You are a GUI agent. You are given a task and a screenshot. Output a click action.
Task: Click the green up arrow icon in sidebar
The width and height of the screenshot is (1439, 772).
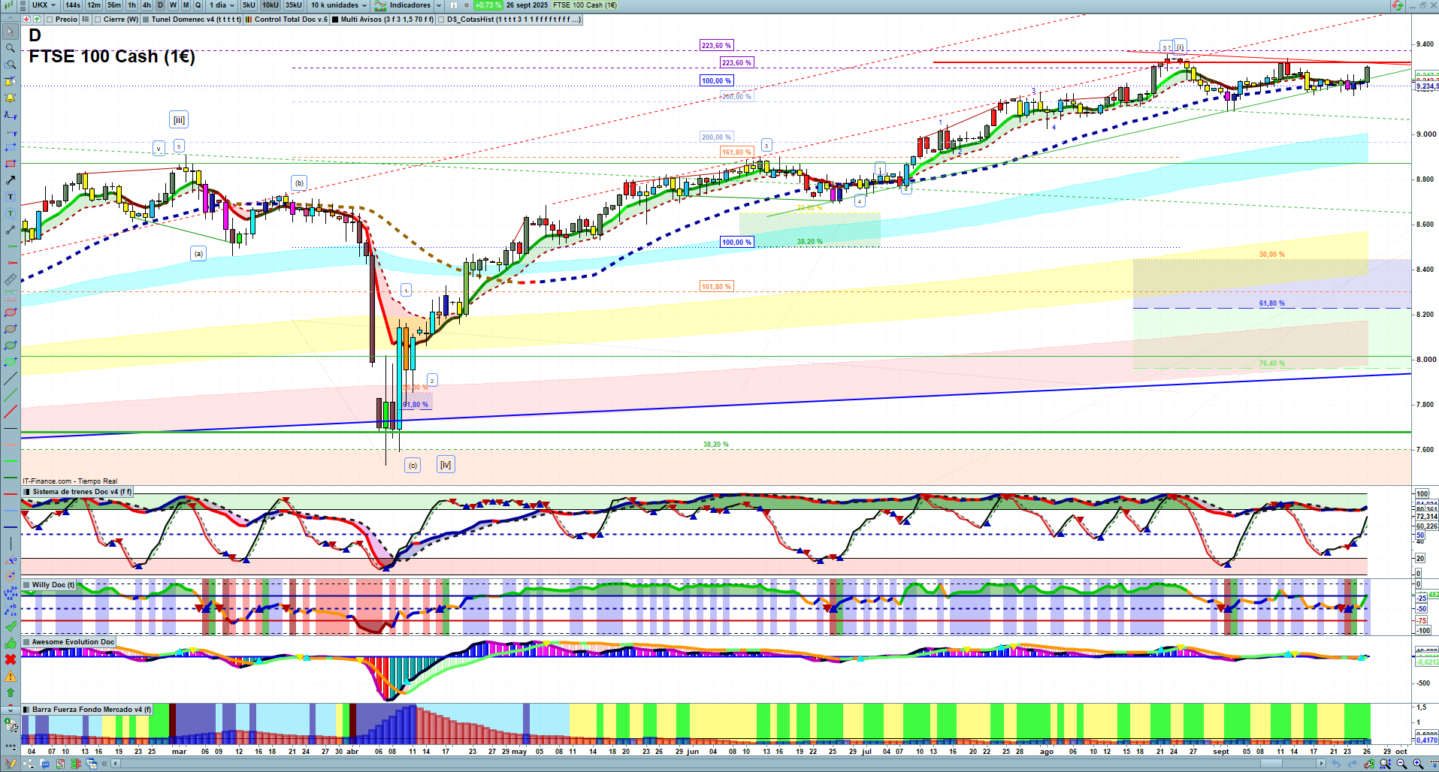pyautogui.click(x=11, y=692)
